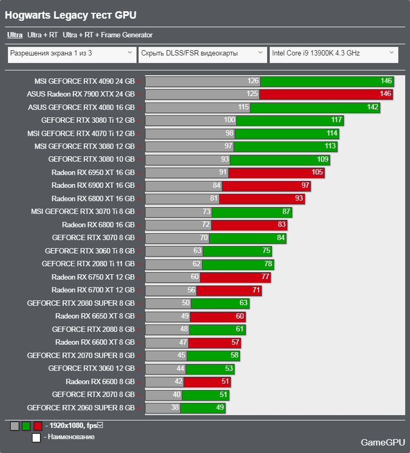Click X next to Radeon RX 6600 XT
The height and width of the screenshot is (453, 410).
139,343
